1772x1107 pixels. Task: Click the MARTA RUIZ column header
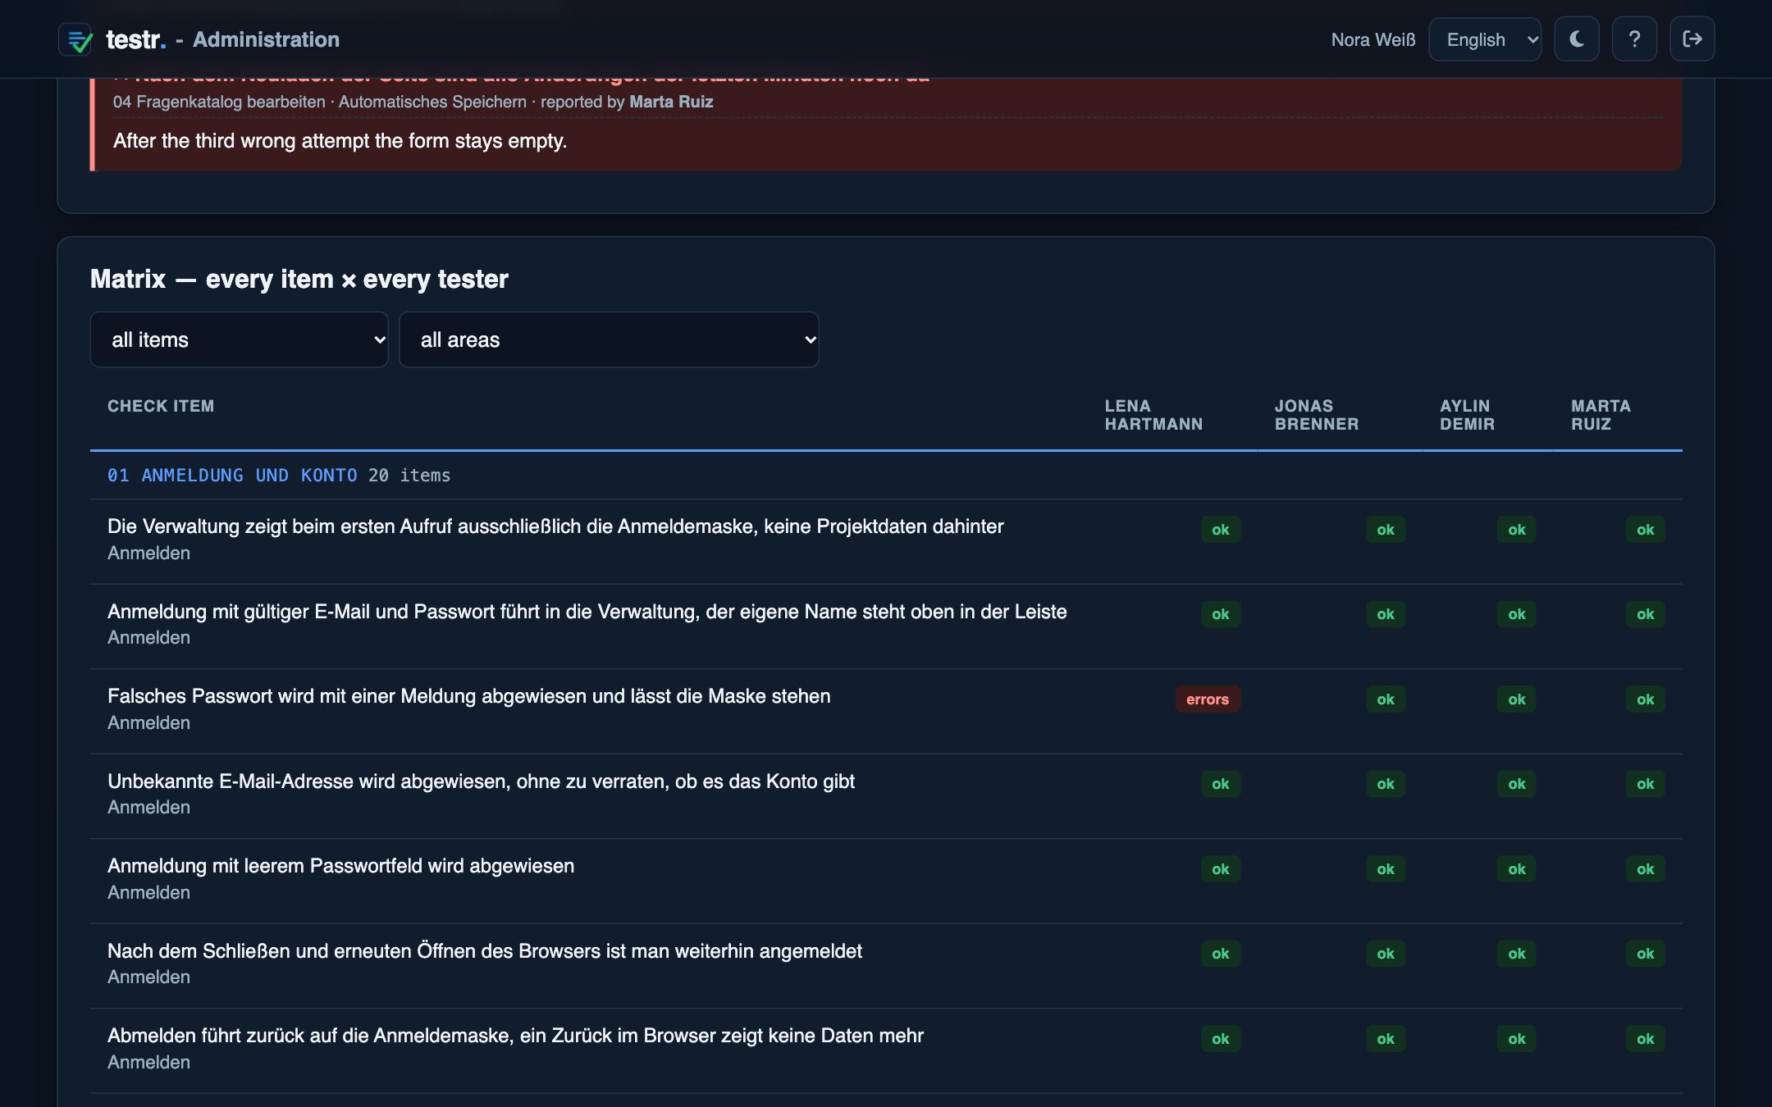[1601, 415]
